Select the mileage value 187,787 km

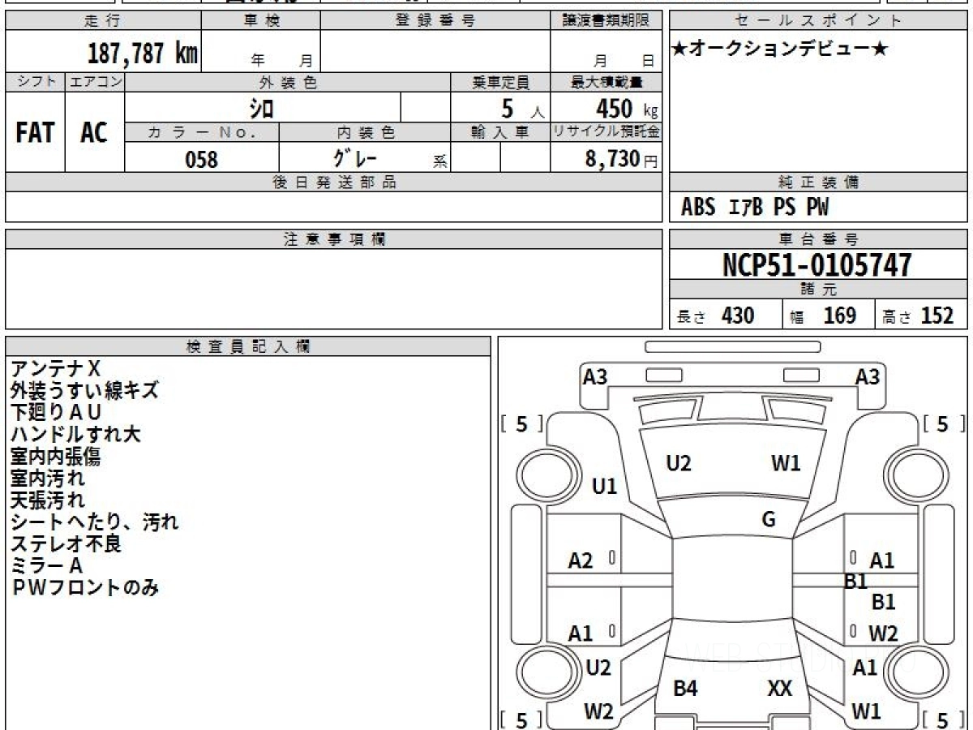(143, 54)
